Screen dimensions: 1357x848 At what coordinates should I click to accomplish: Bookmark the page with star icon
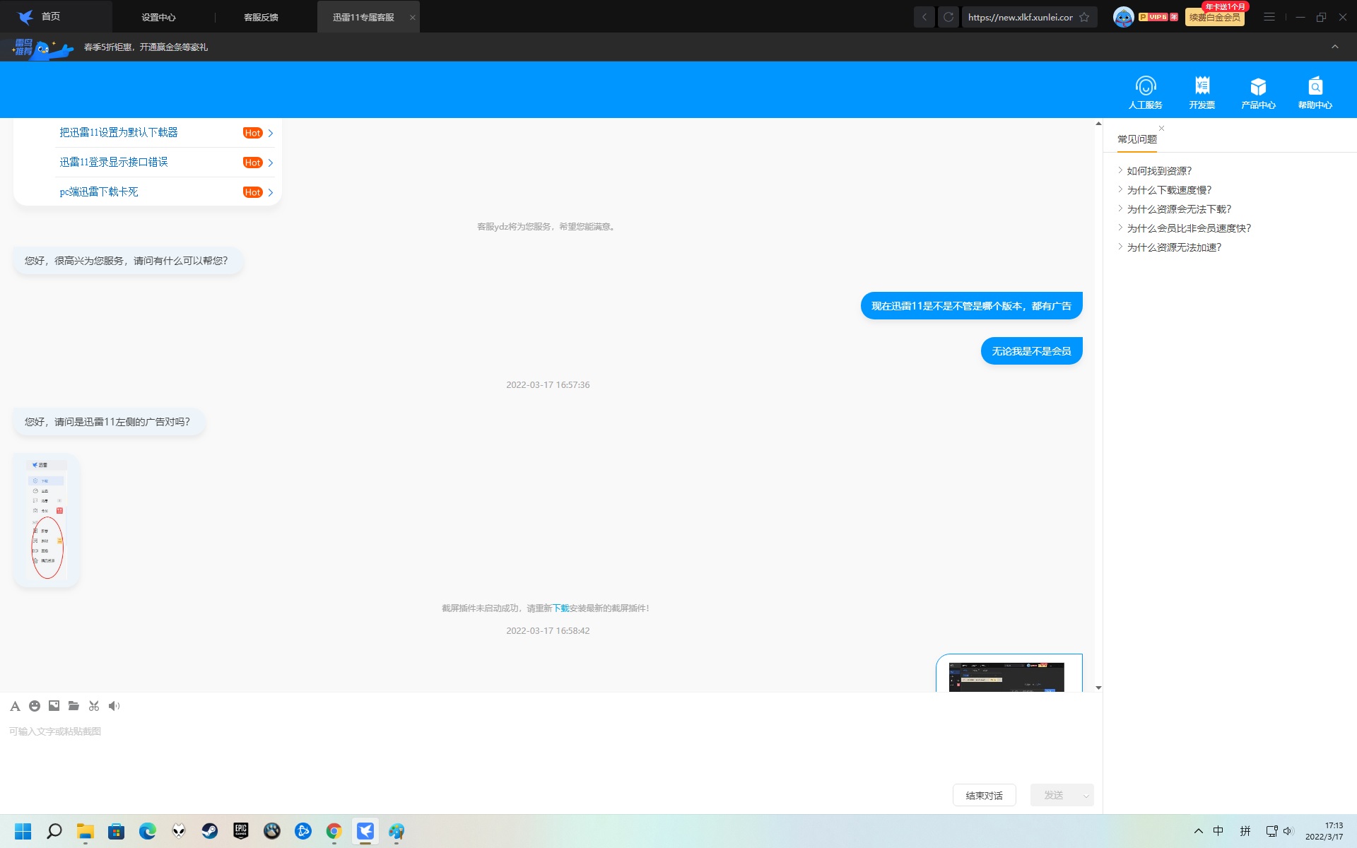click(1084, 17)
